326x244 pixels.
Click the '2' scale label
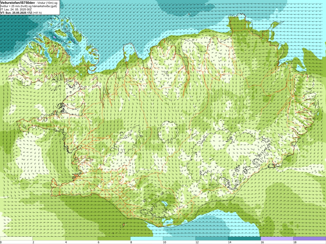coord(33,242)
